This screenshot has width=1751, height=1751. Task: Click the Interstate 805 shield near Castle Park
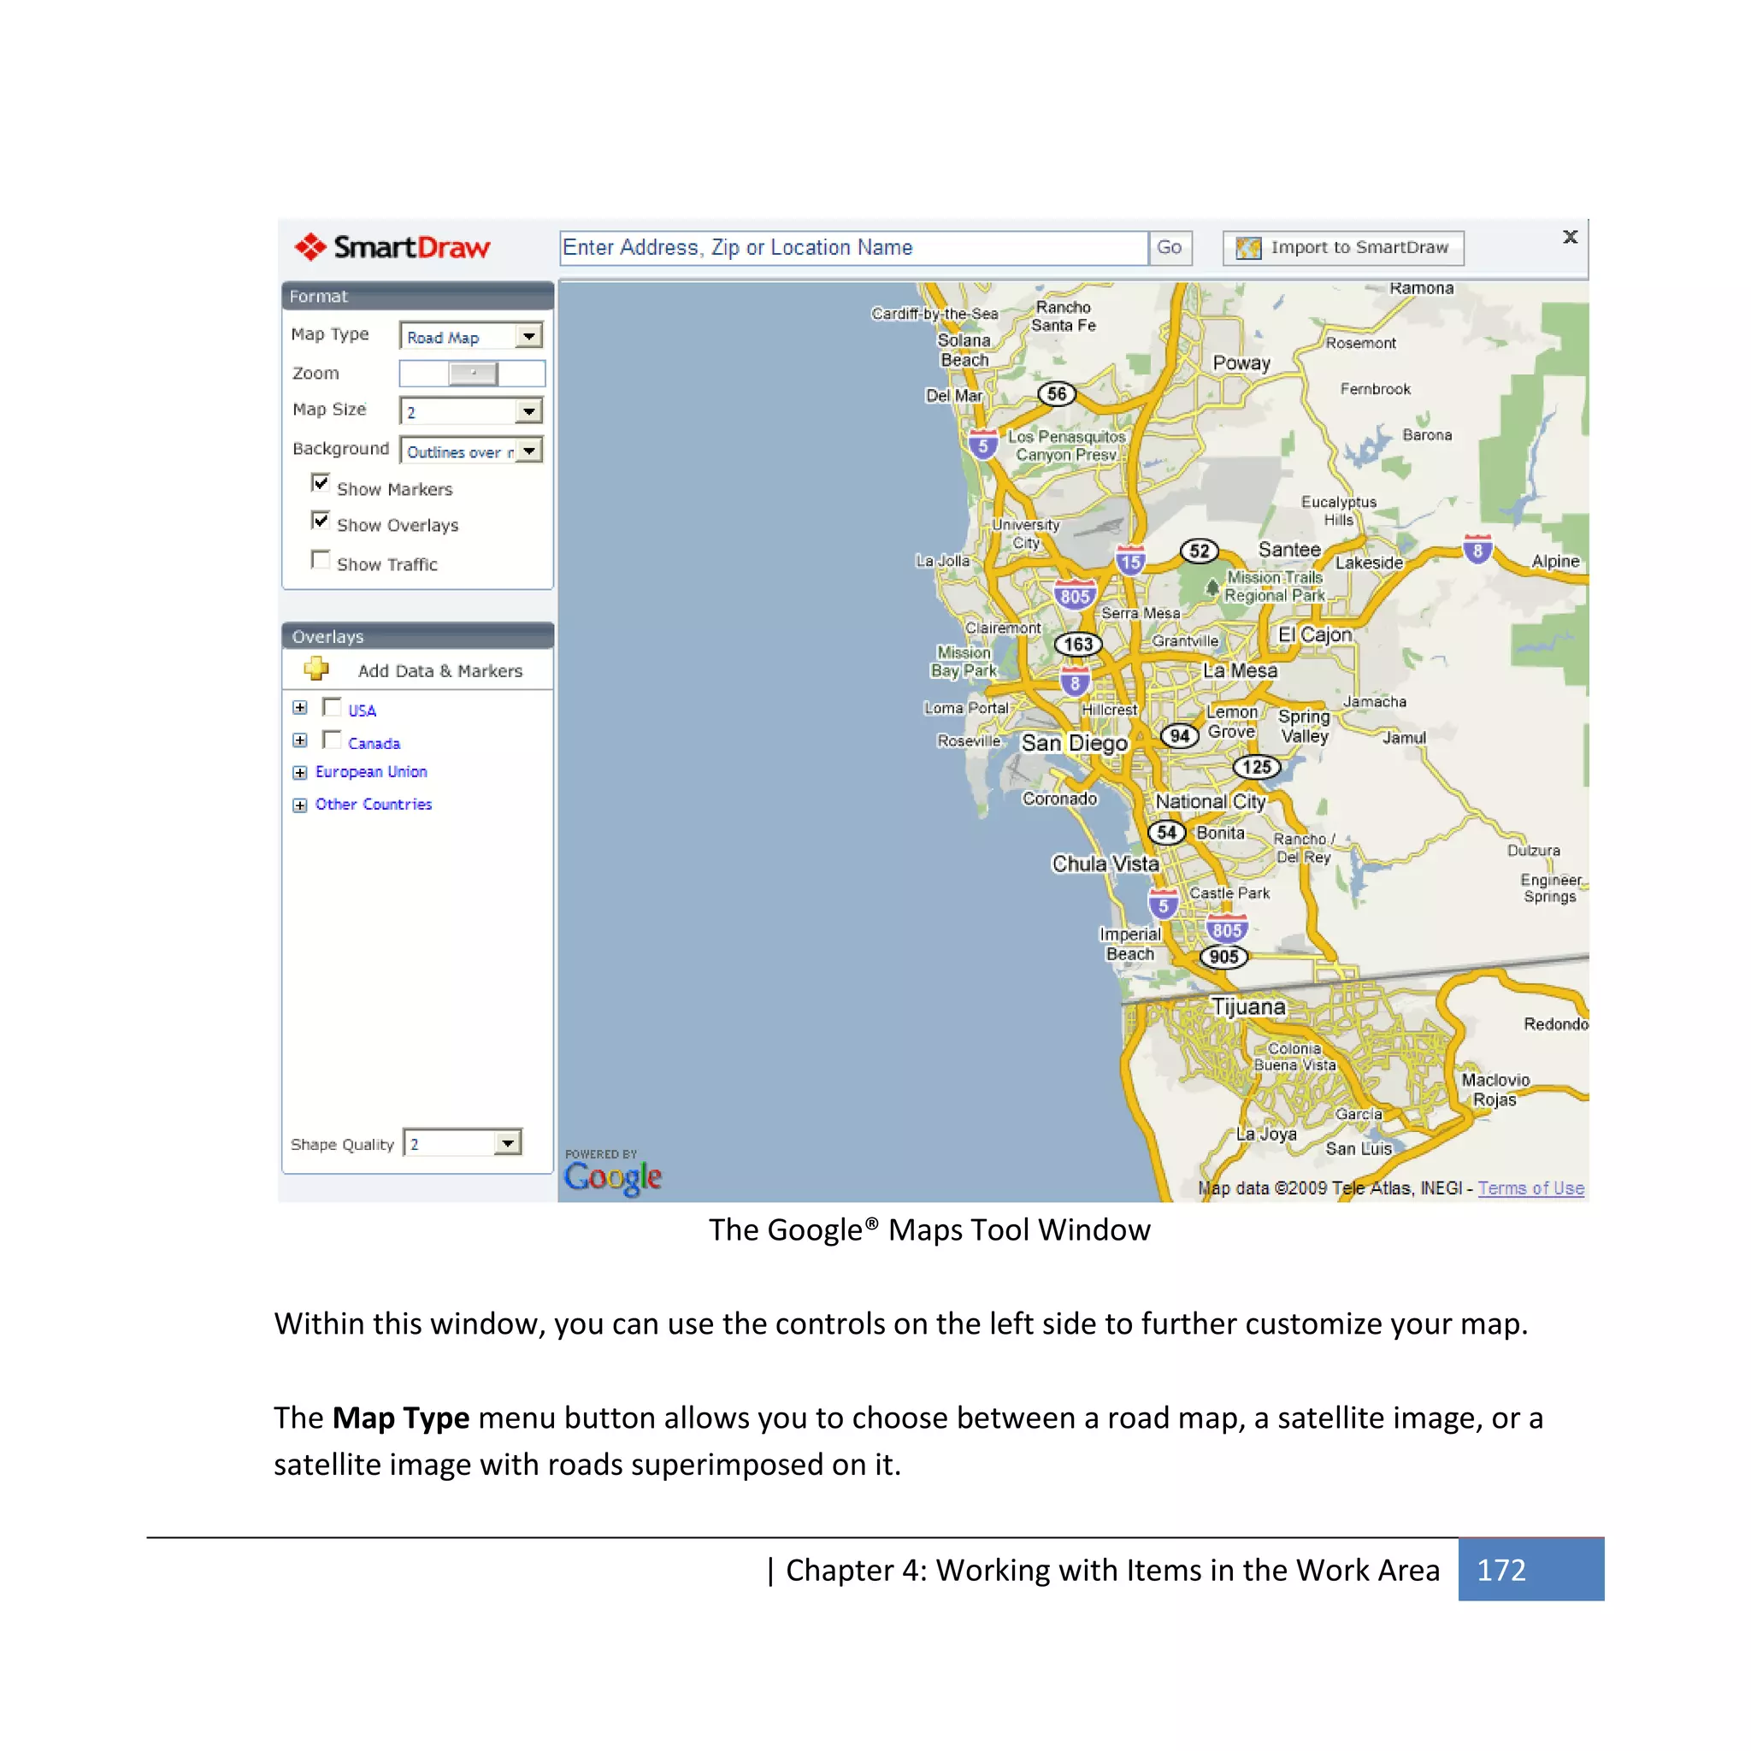point(1227,928)
